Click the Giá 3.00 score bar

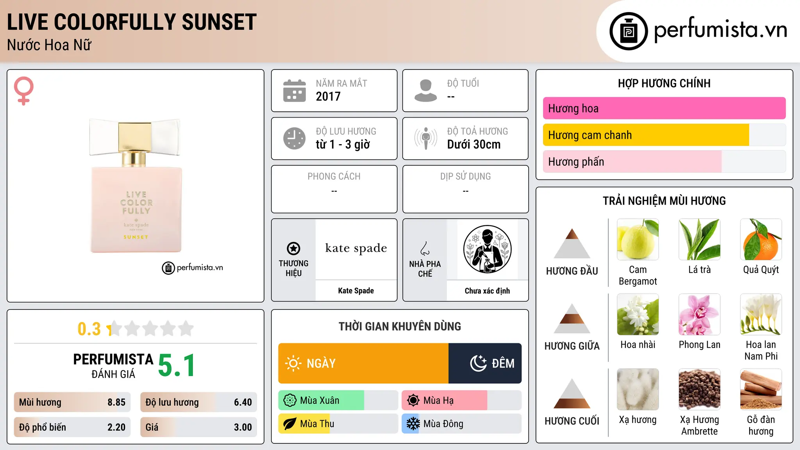pyautogui.click(x=198, y=427)
